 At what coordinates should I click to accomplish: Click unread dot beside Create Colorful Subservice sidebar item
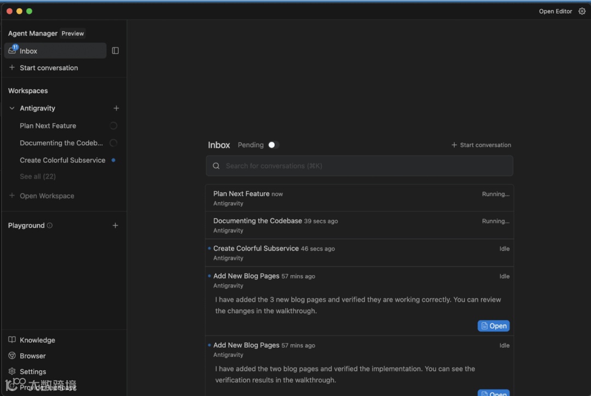coord(113,160)
